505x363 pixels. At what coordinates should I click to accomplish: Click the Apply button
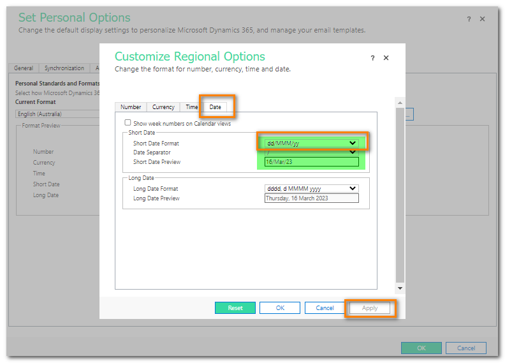point(370,308)
